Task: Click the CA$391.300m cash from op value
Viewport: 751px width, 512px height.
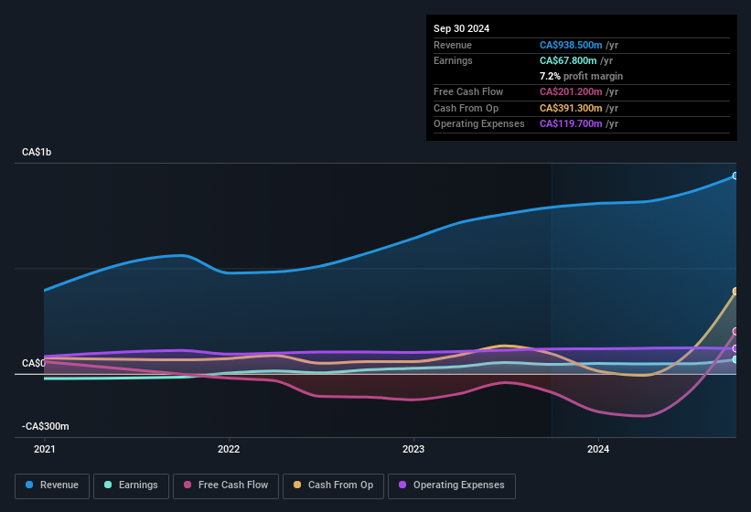Action: point(571,108)
